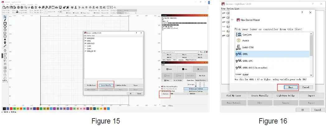
Task: Click help question mark in Figure 15 Devices dialog
Action: [x=136, y=33]
